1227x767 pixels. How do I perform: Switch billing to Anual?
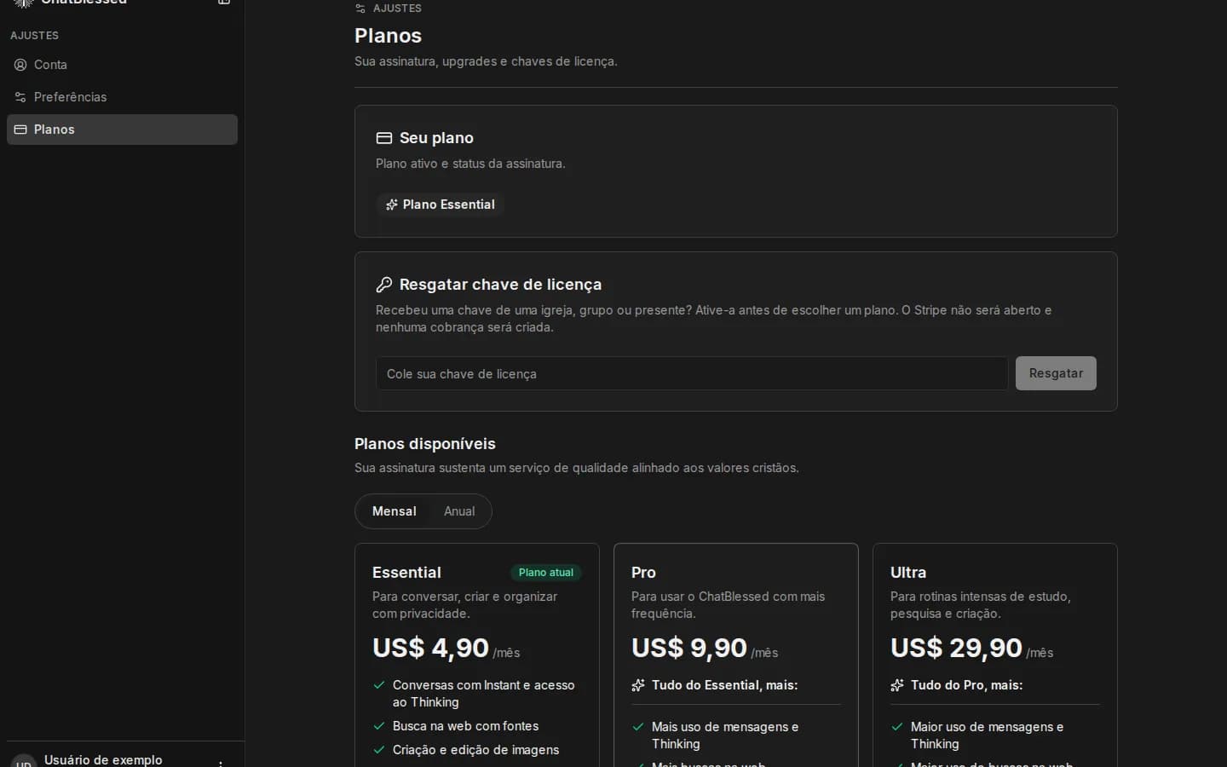coord(459,511)
